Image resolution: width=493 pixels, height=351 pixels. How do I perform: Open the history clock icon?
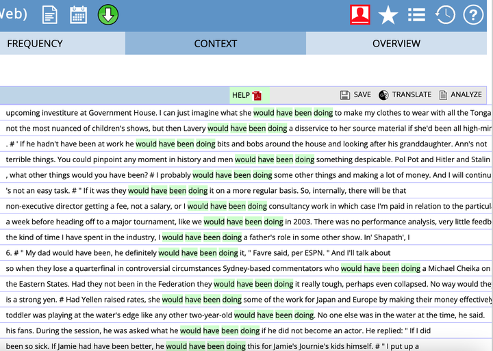tap(445, 14)
